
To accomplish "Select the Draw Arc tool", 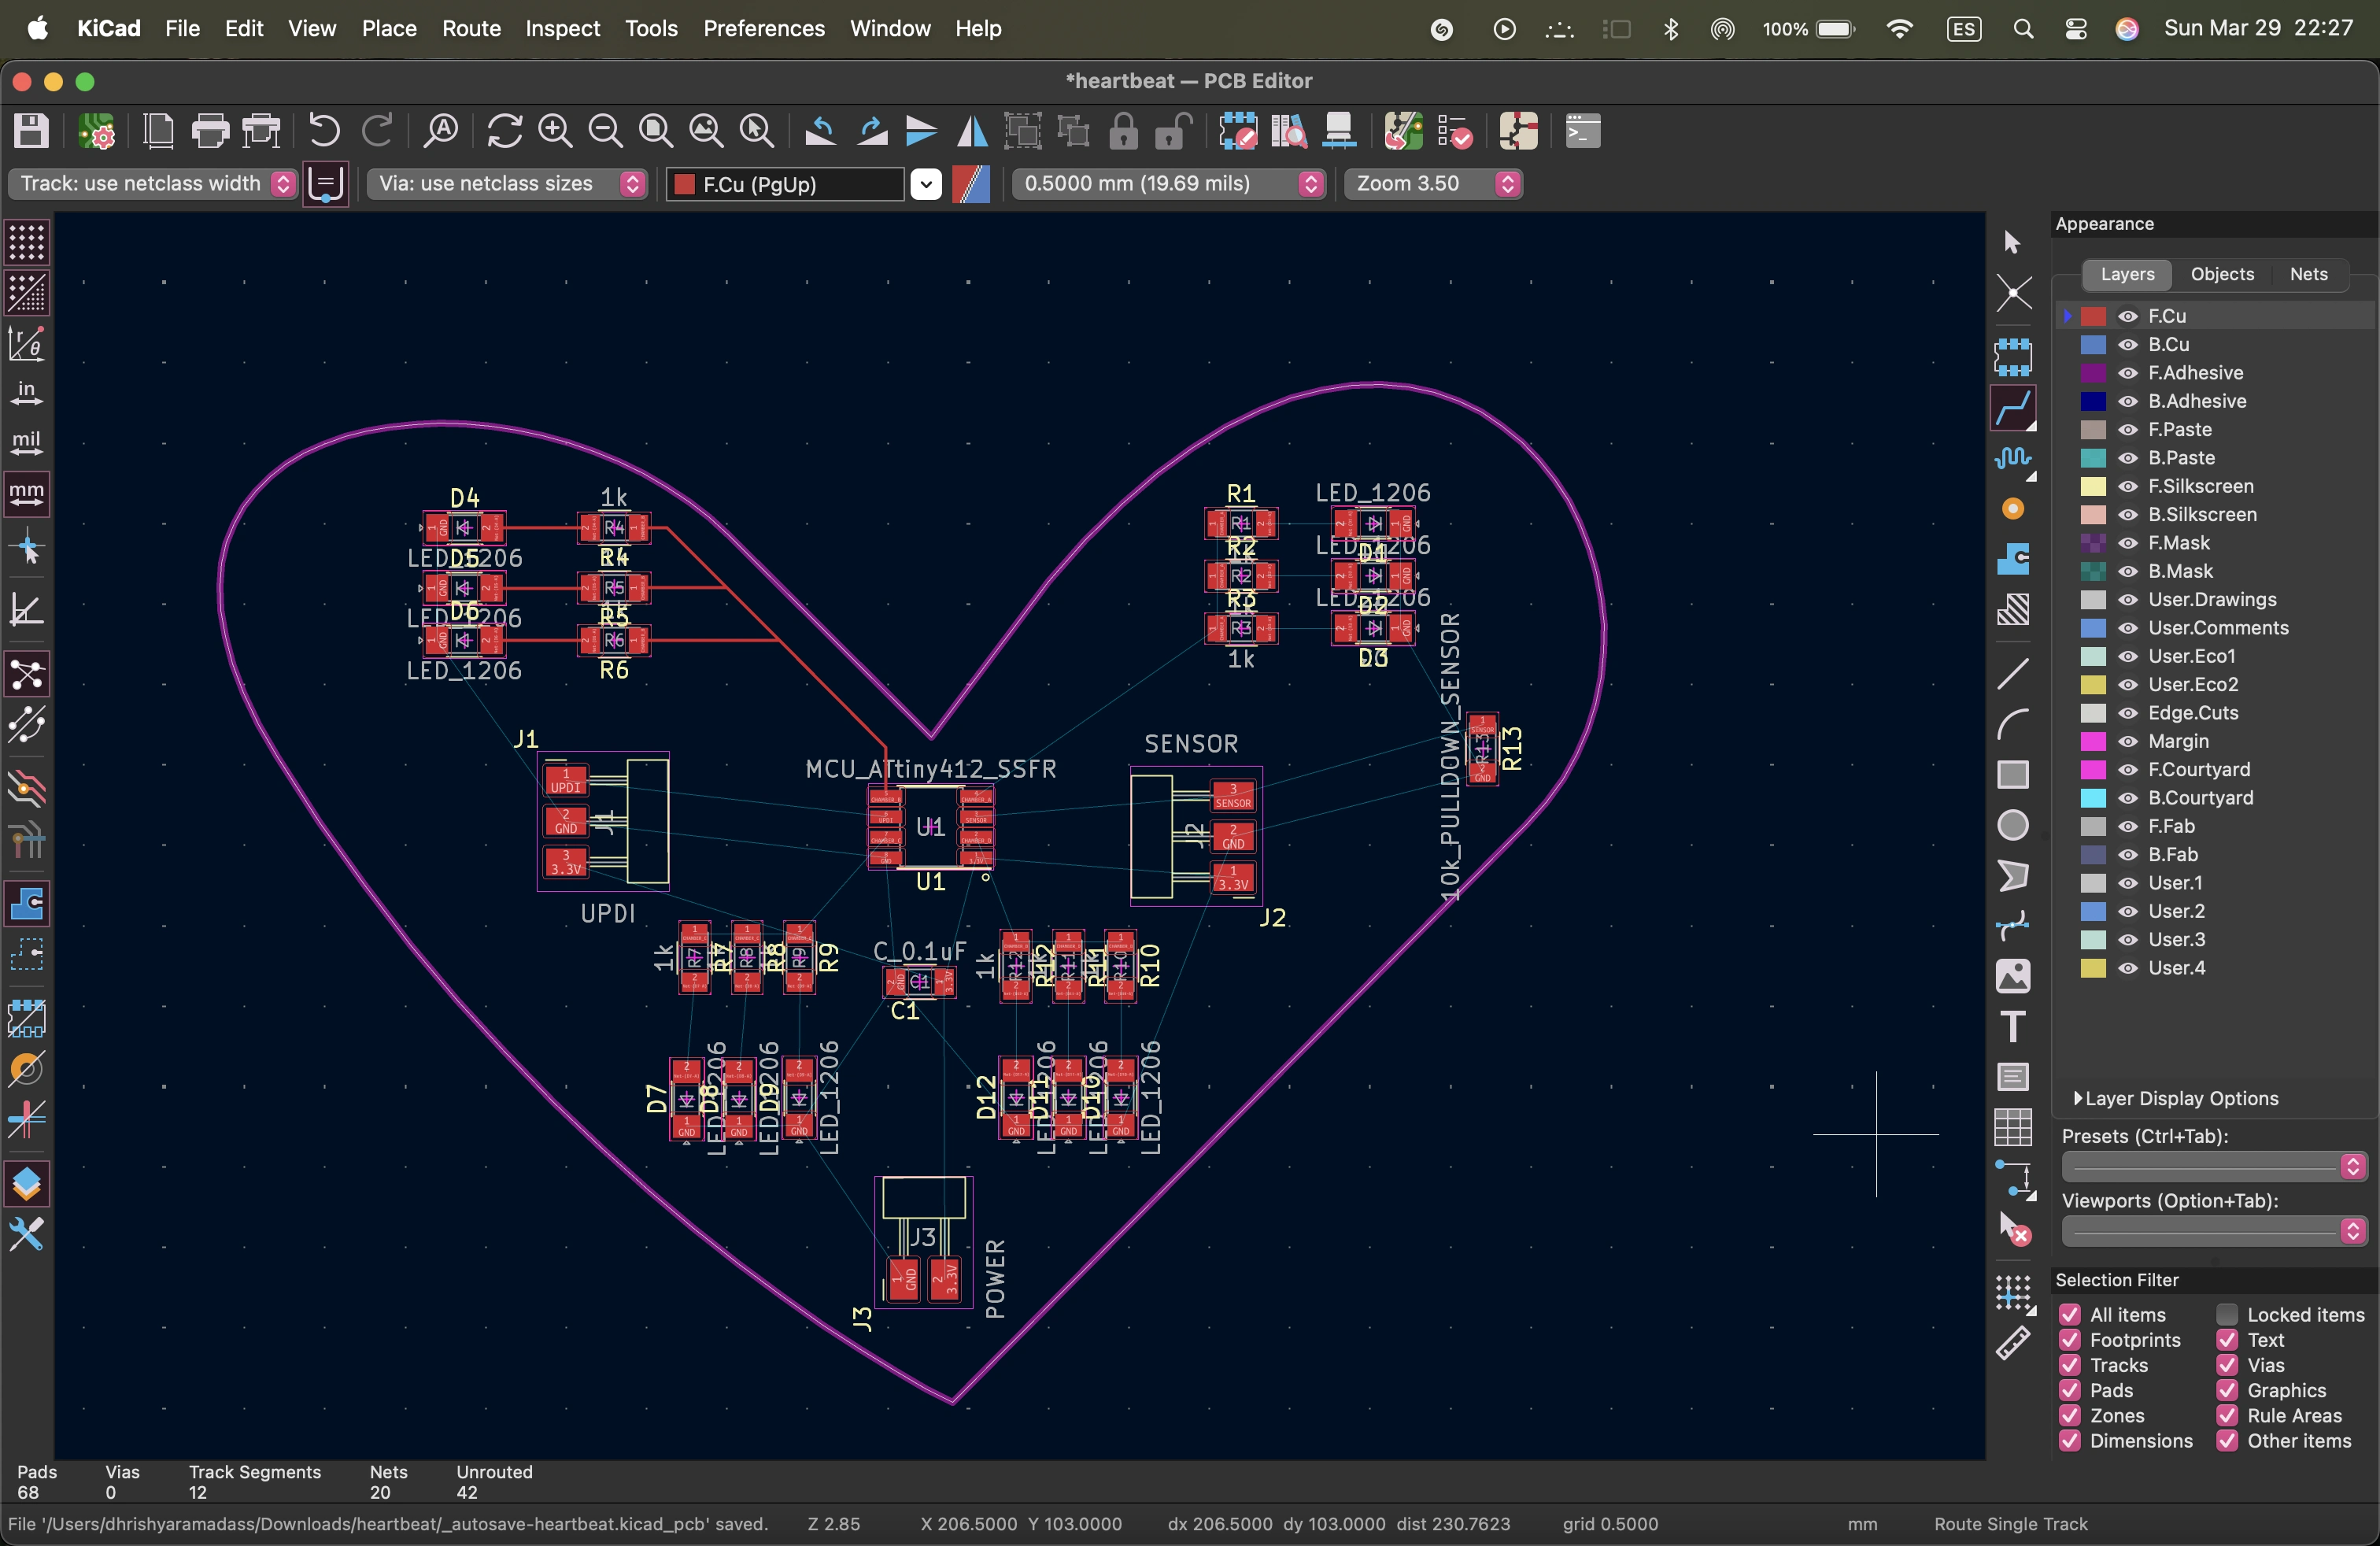I will (2013, 723).
